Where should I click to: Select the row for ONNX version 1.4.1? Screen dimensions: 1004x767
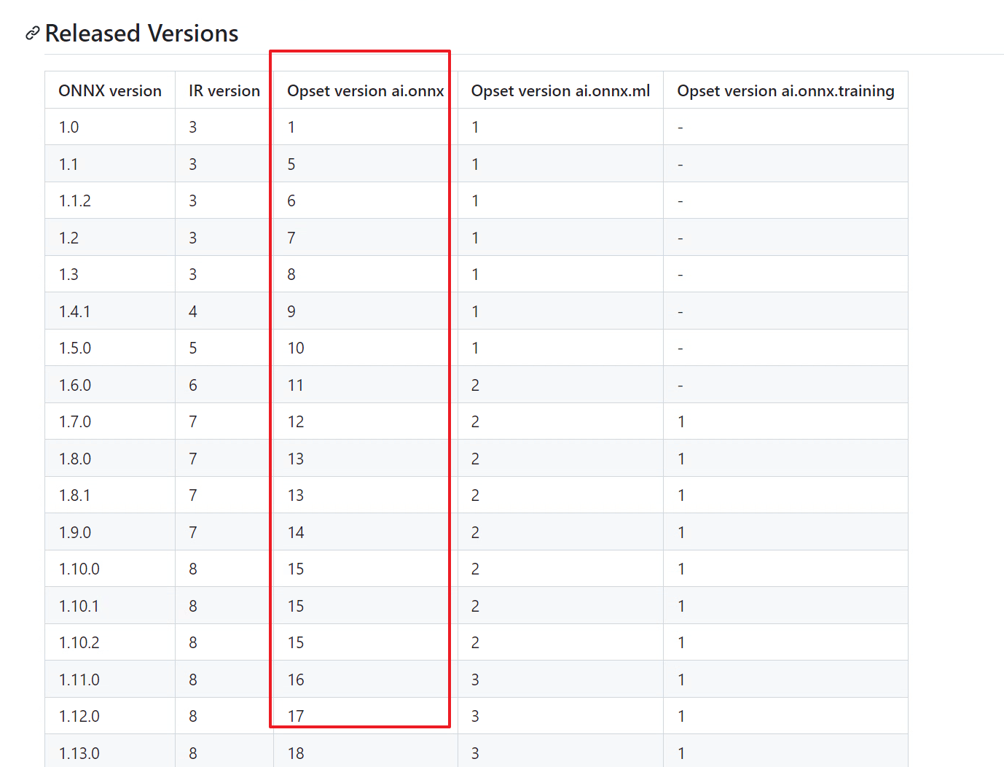click(x=75, y=311)
